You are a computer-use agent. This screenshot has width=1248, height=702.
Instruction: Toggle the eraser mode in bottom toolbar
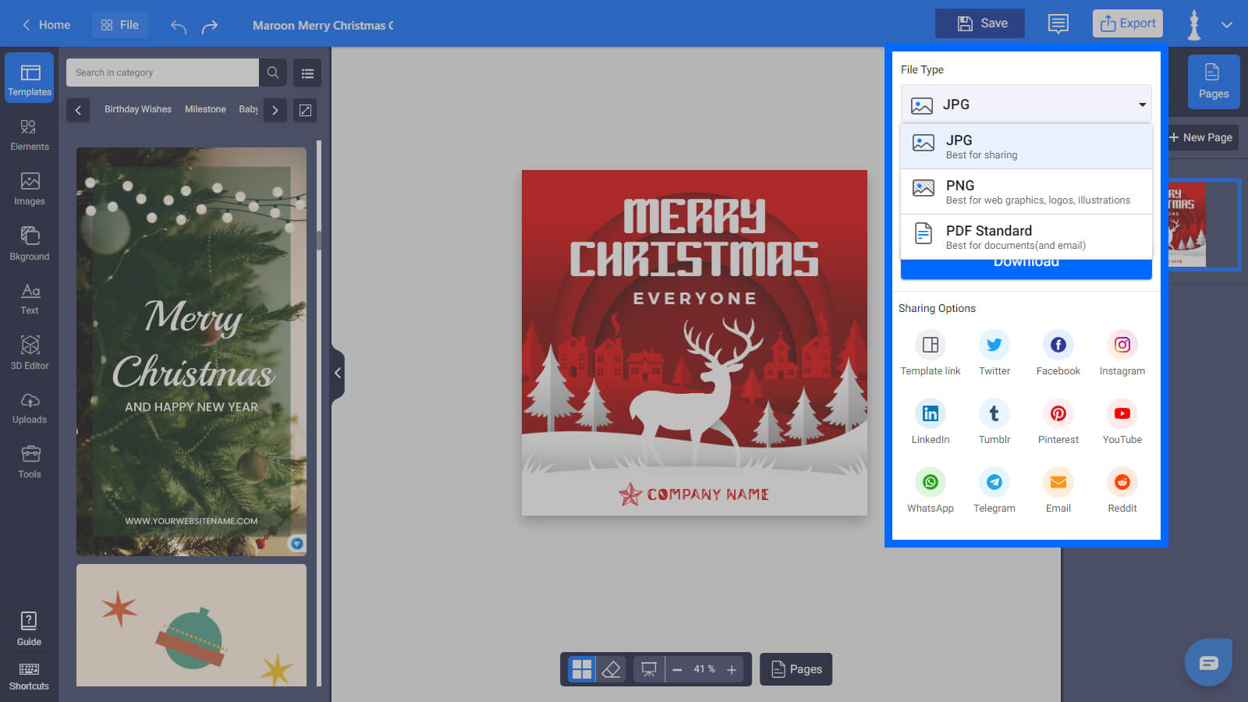(612, 668)
